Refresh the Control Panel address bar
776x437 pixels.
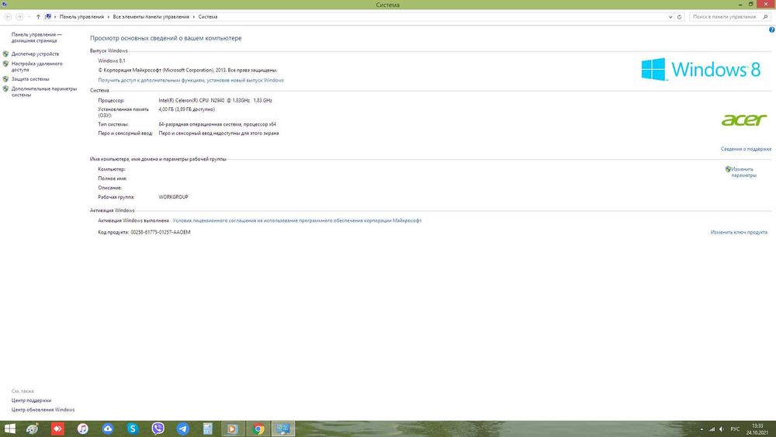pos(680,17)
